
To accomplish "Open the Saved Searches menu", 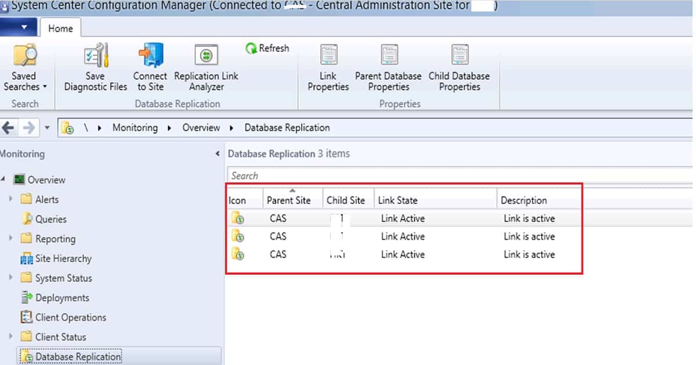I will pos(25,68).
